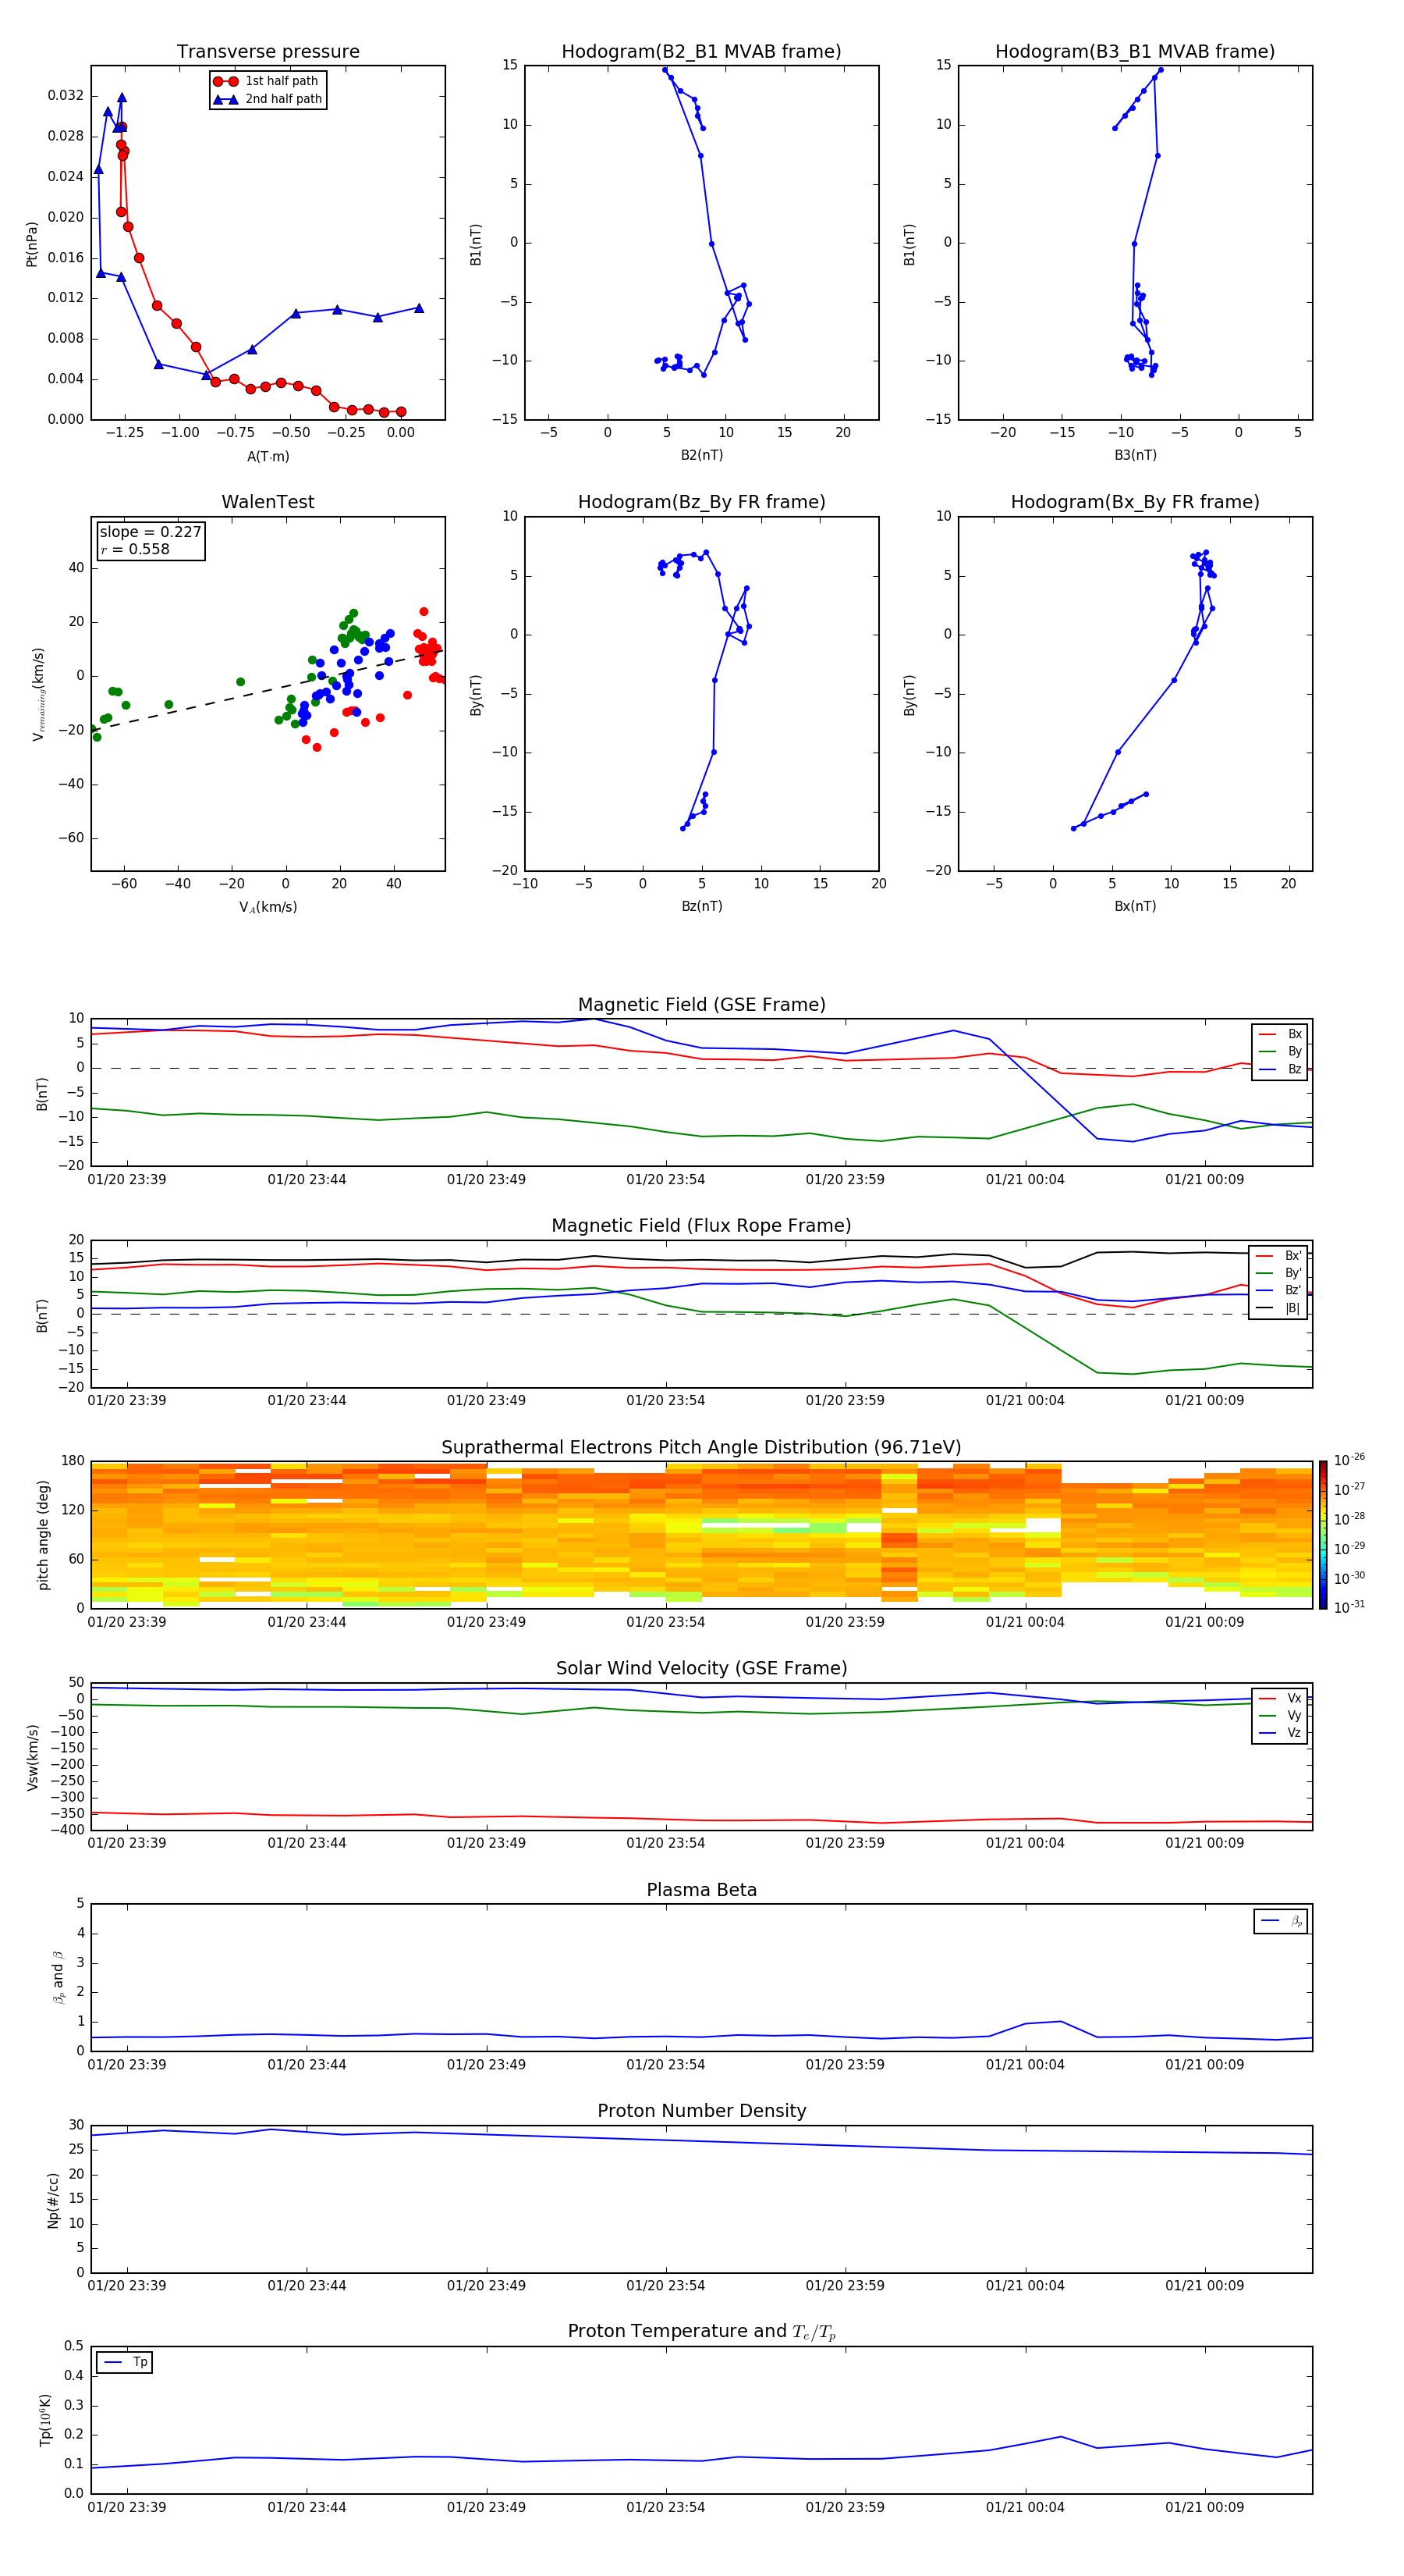The width and height of the screenshot is (1404, 2576).
Task: Click the 'r = 0.558' annotation
Action: [x=135, y=549]
